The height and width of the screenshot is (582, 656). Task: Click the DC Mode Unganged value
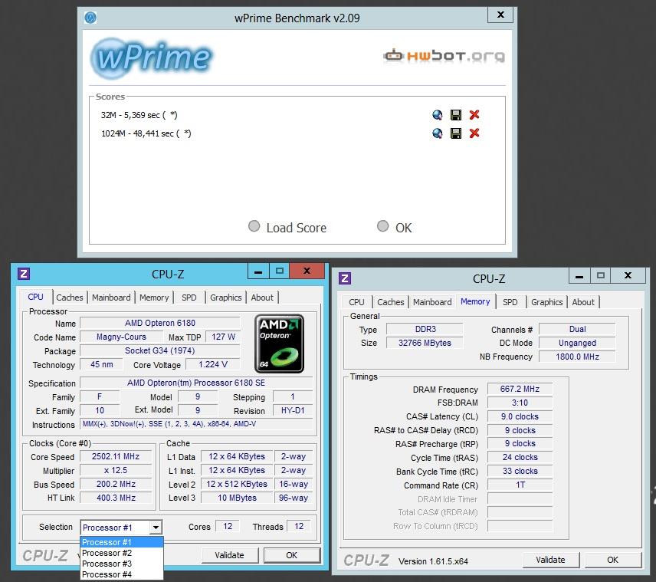577,343
